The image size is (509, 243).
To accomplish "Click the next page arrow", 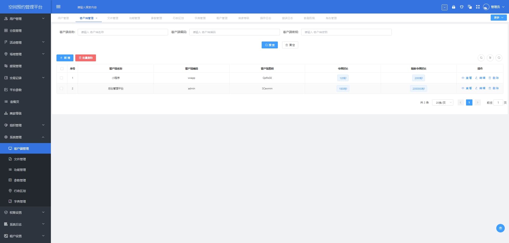I will pos(477,102).
